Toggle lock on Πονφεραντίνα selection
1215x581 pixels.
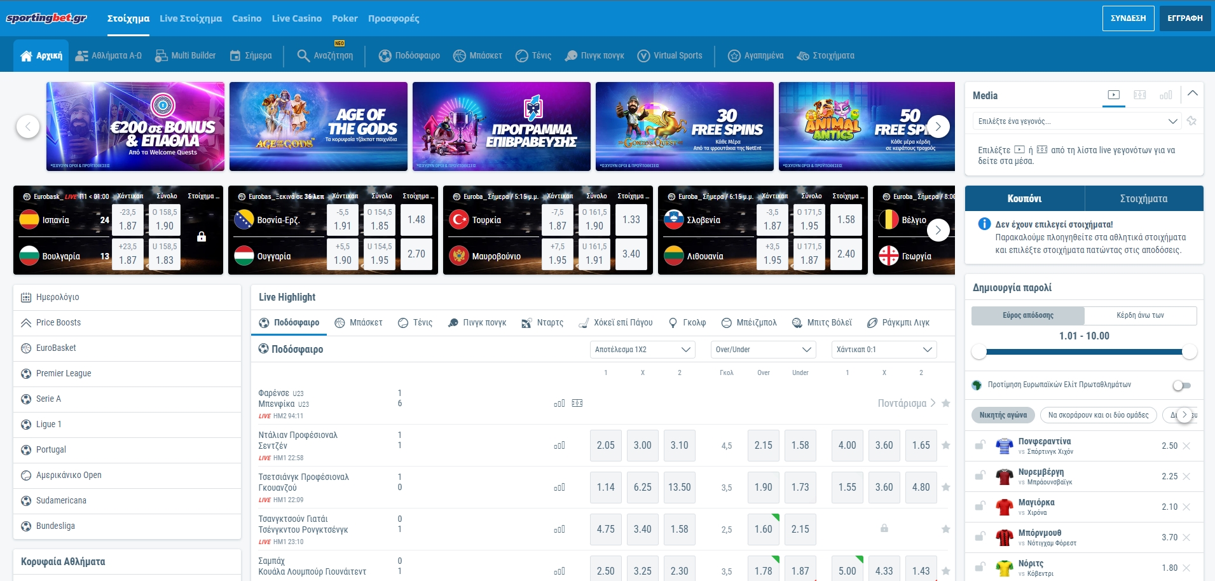pos(980,445)
